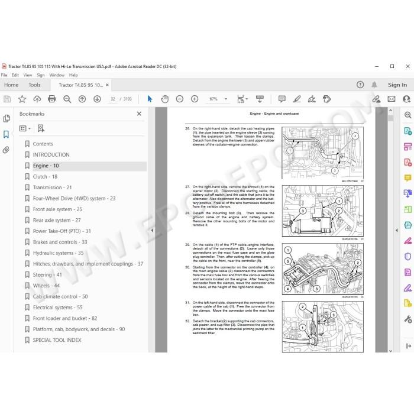414x414 pixels.
Task: Toggle the Bookmarks panel sidebar icon
Action: (6, 134)
